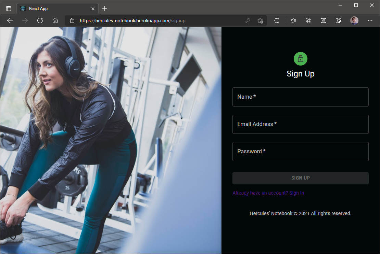The image size is (380, 254).
Task: Click inside the Password field
Action: tap(301, 152)
